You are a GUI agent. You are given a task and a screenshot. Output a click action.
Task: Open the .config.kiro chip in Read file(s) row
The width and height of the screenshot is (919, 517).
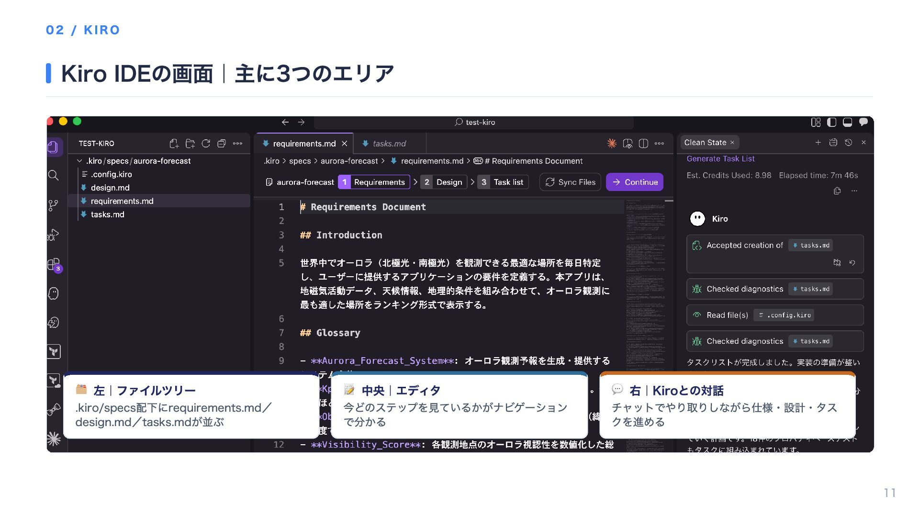[x=784, y=315]
